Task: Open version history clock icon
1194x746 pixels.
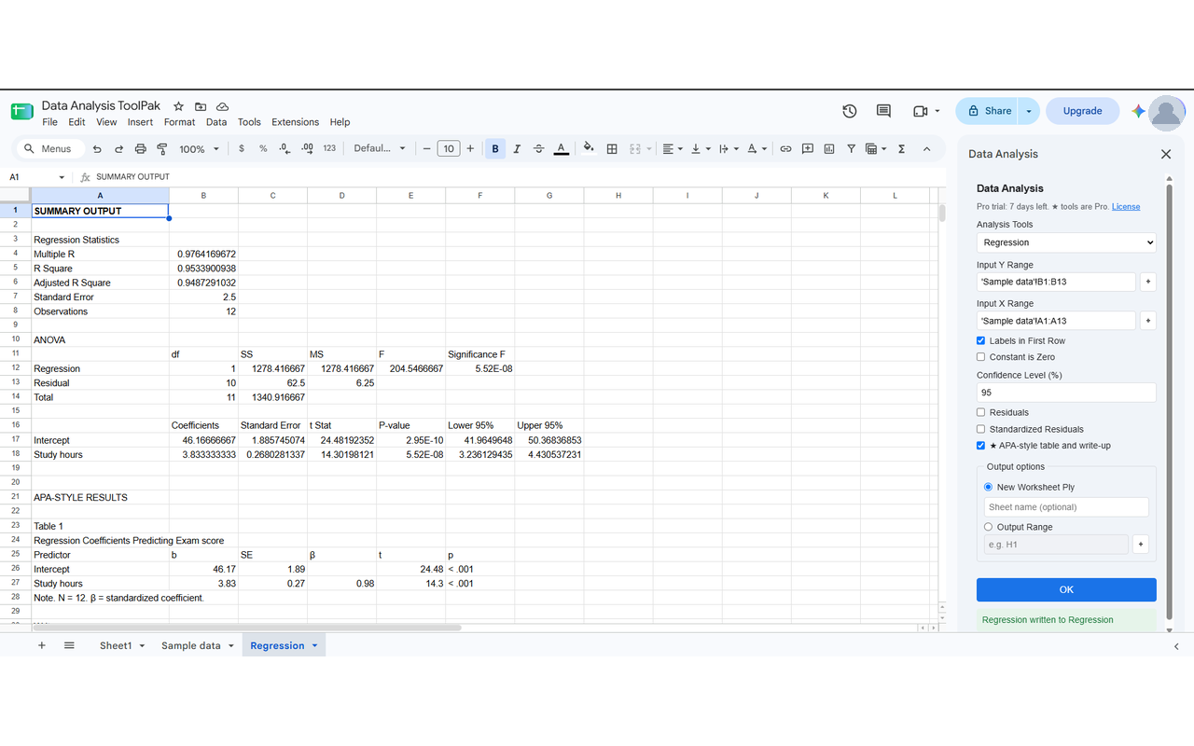Action: point(850,111)
